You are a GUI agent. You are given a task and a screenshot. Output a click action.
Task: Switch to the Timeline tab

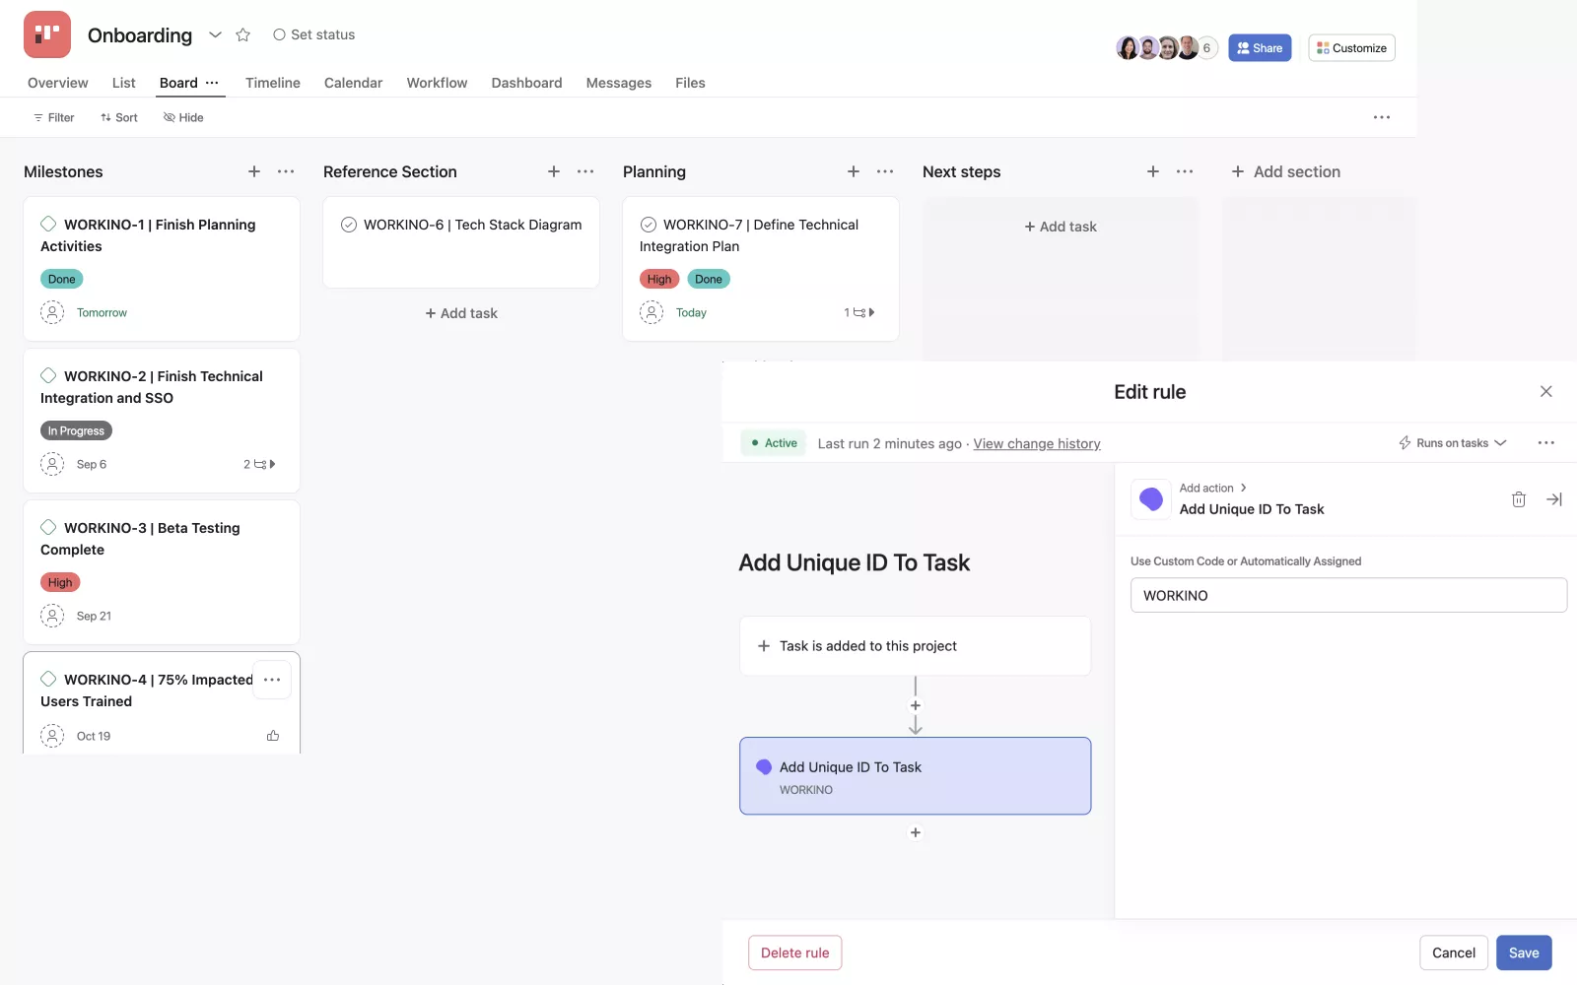(x=272, y=83)
